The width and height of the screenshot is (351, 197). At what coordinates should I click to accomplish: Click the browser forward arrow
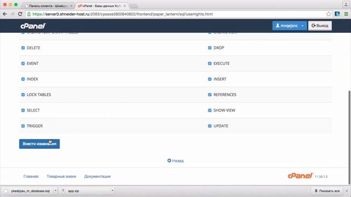coord(12,14)
